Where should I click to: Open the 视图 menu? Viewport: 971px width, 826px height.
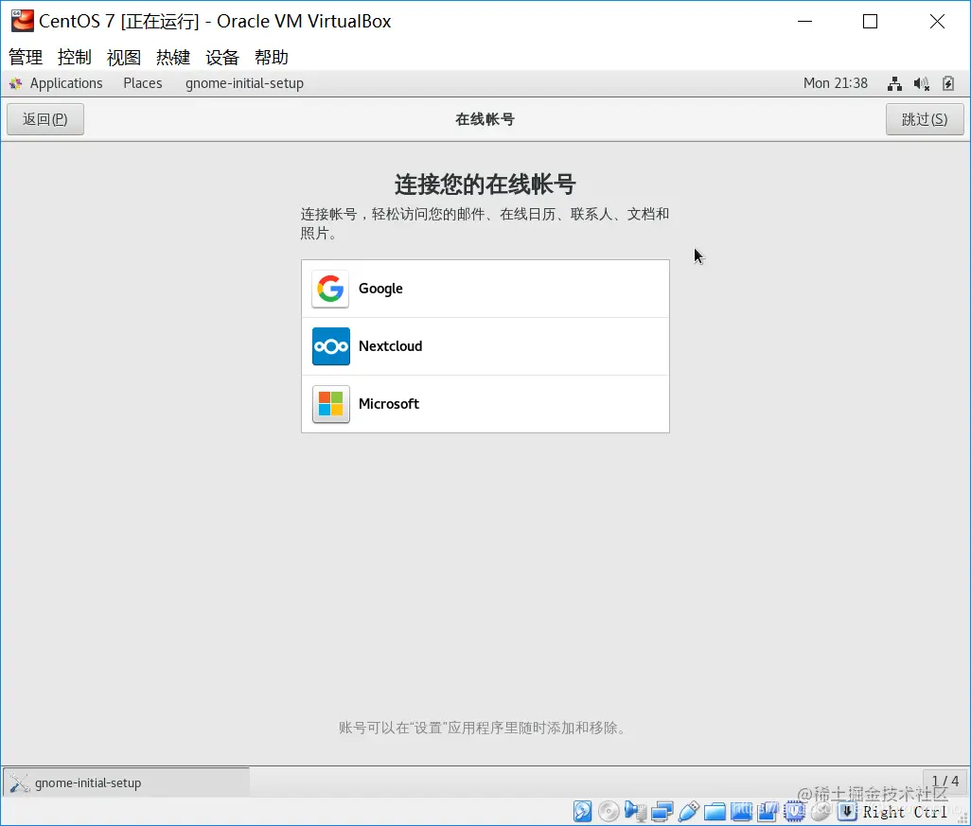click(x=124, y=58)
